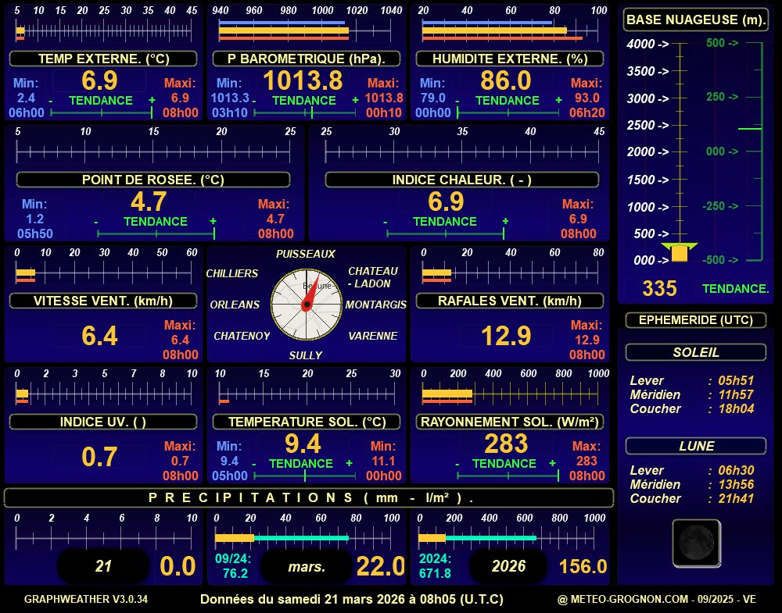782x613 pixels.
Task: Click the SOLEIL ephemeris header
Action: point(695,352)
